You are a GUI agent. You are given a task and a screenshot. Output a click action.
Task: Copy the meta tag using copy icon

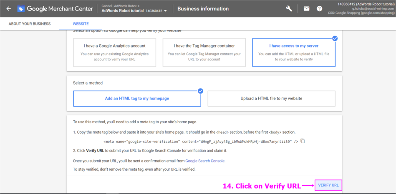point(303,141)
